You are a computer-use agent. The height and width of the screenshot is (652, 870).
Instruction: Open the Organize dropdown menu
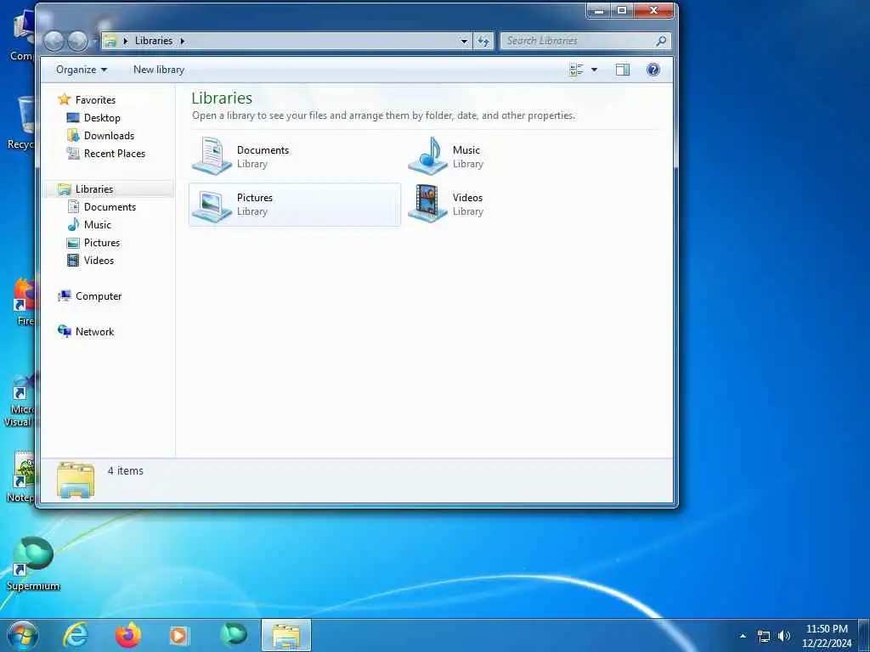pos(82,70)
